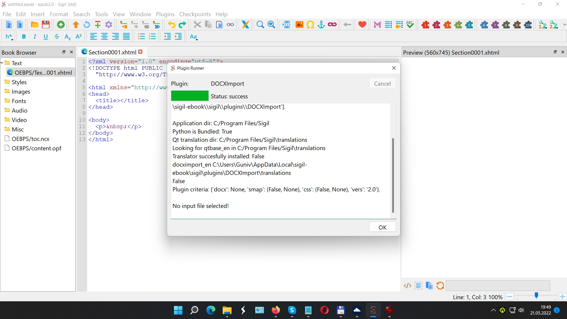Click the Metadata Editor M icon

click(377, 25)
